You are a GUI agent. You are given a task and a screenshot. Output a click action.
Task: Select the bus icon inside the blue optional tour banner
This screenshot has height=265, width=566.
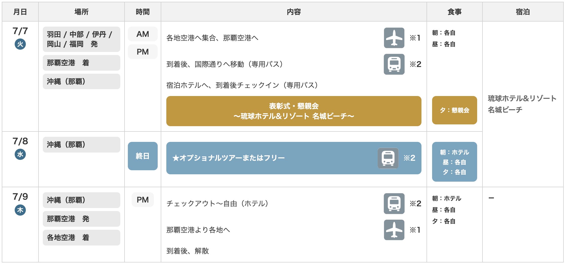pyautogui.click(x=388, y=158)
